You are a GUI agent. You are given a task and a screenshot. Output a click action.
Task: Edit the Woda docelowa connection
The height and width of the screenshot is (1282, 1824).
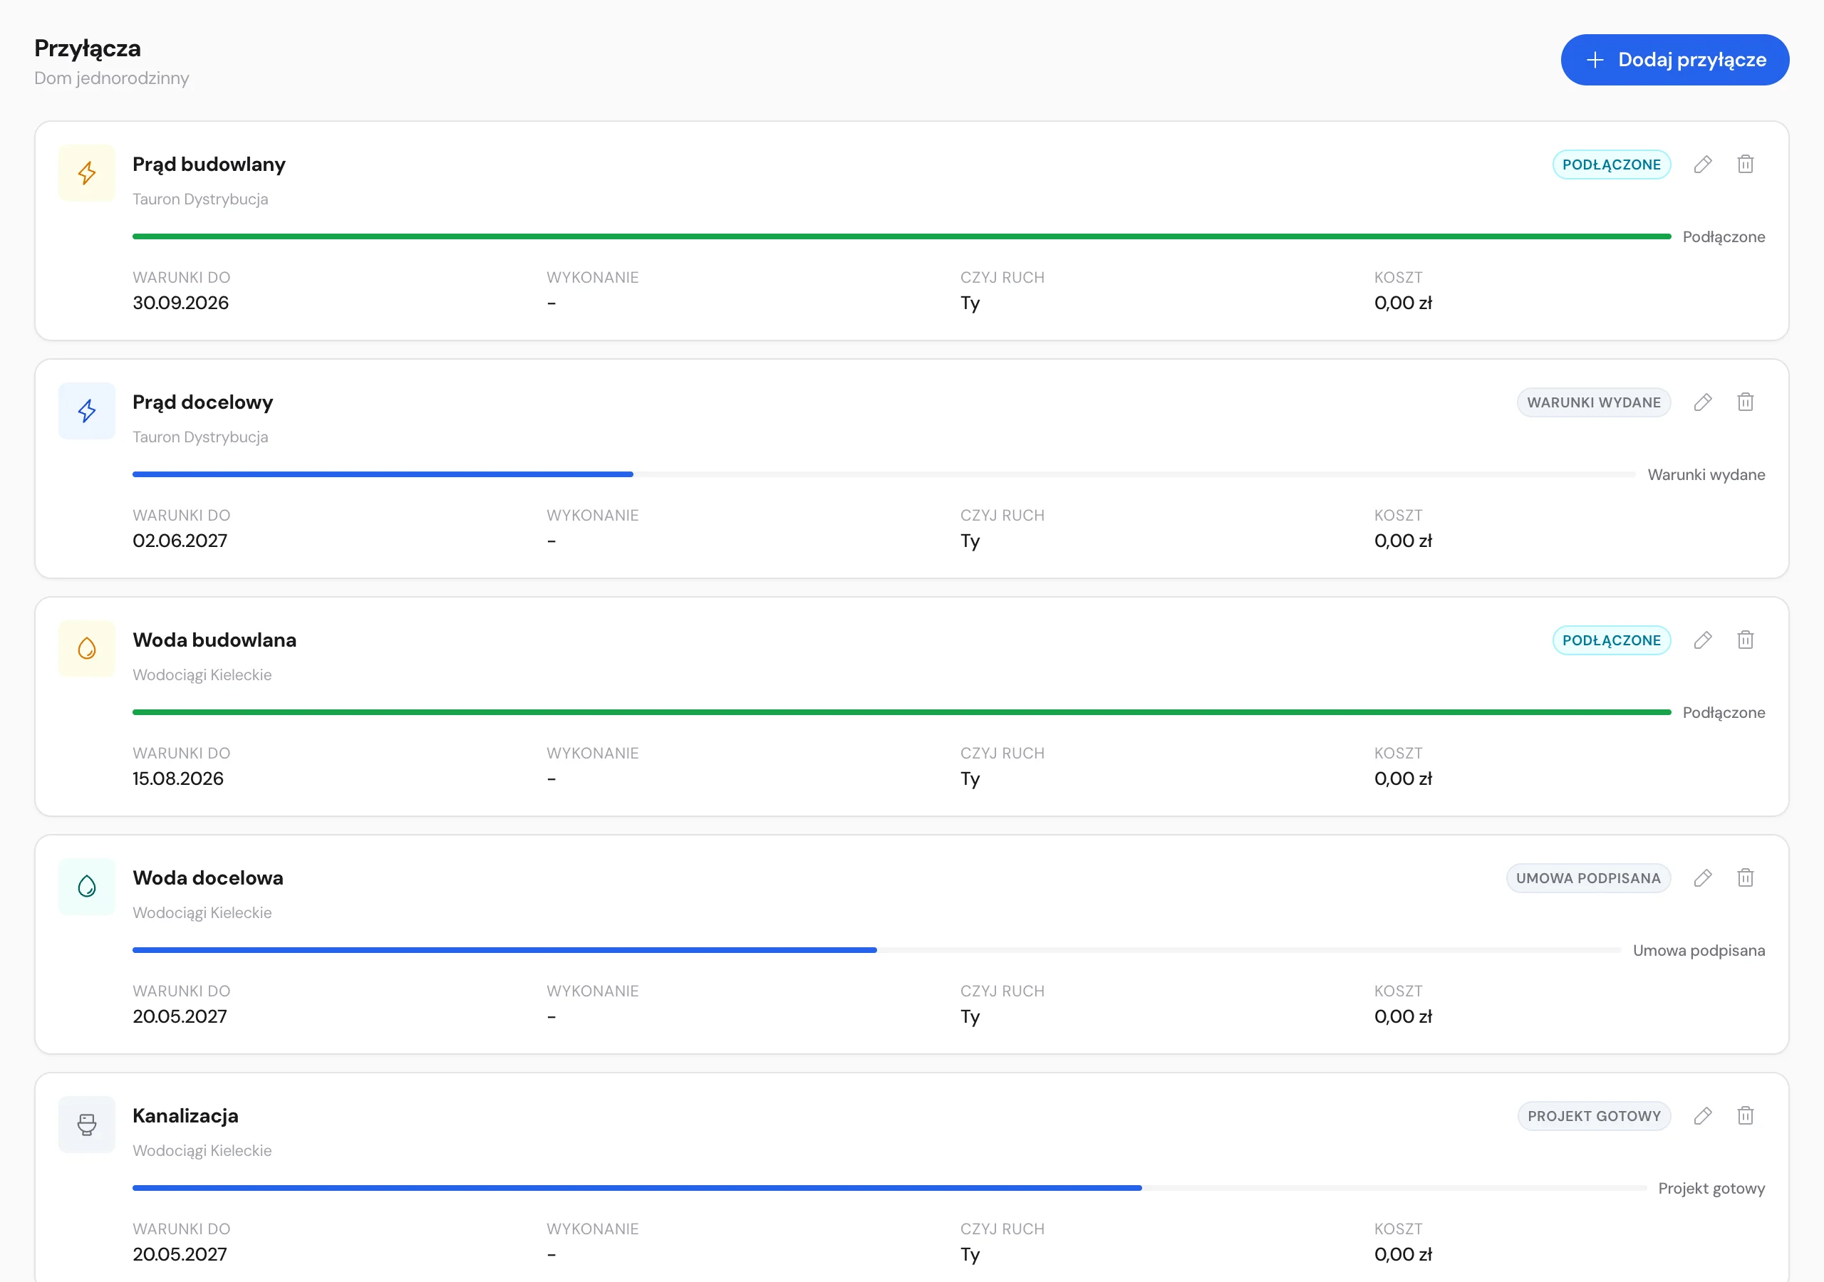tap(1702, 877)
